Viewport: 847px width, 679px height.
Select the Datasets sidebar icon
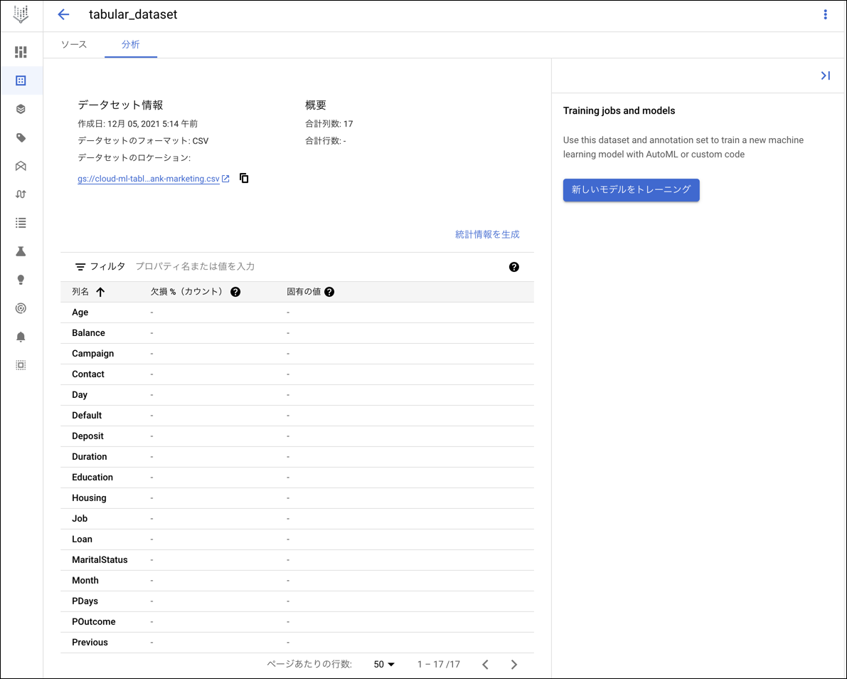click(x=21, y=80)
